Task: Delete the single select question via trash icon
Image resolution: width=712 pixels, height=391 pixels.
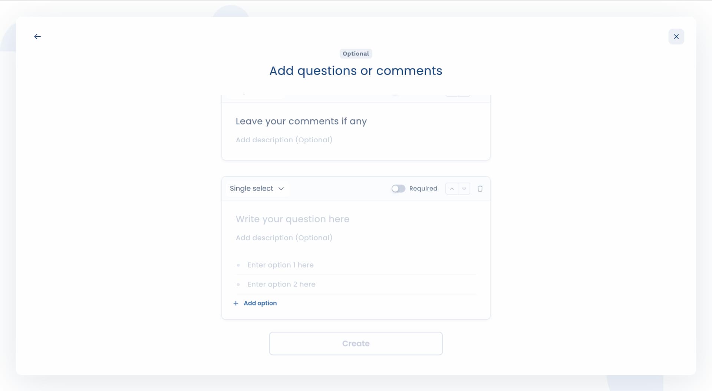Action: [480, 188]
